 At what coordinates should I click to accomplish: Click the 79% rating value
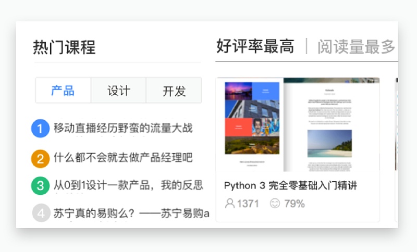(x=295, y=203)
